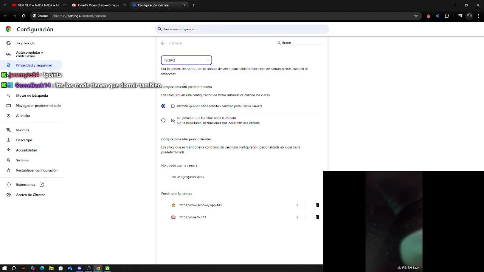Open OBS Studio icon in taskbar
This screenshot has height=272, width=484.
coord(89,268)
